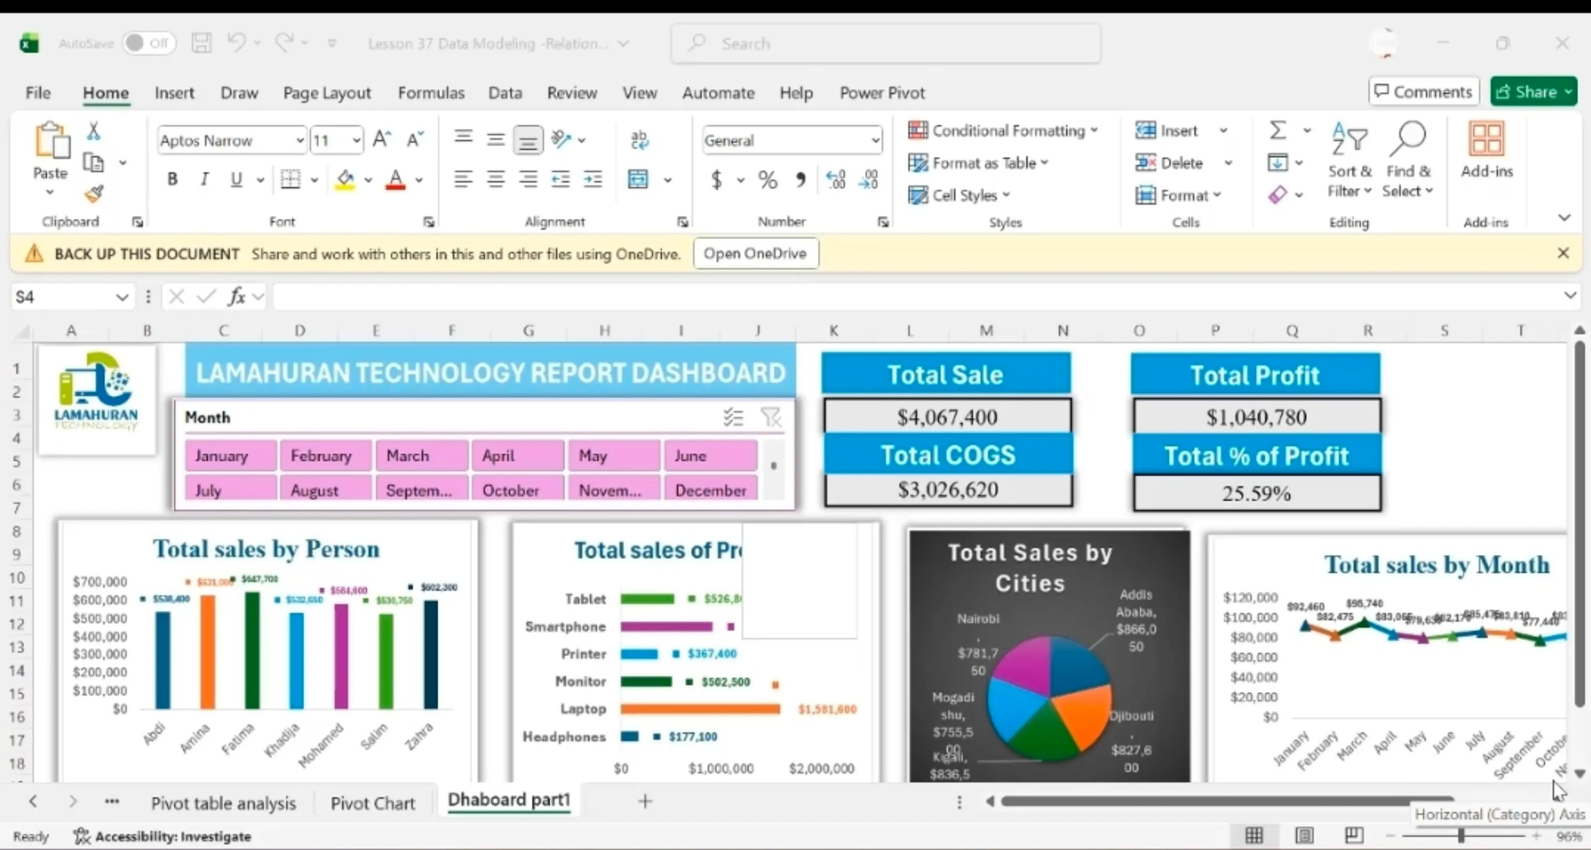Switch to Page Break Preview view
Image resolution: width=1591 pixels, height=850 pixels.
point(1354,836)
